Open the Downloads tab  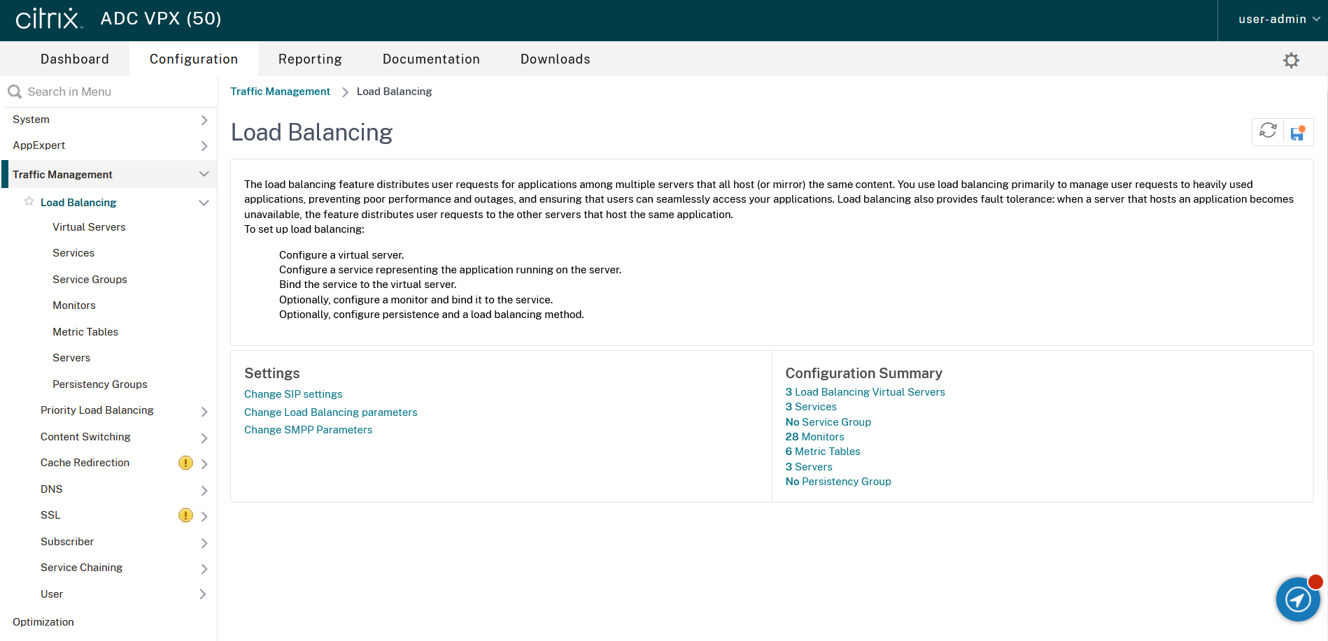coord(556,59)
